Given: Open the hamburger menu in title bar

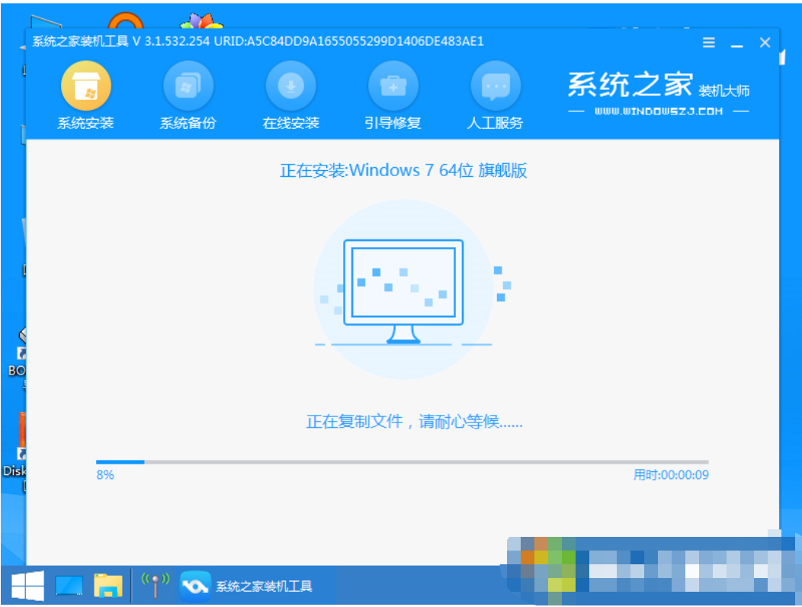Looking at the screenshot, I should click(x=708, y=43).
